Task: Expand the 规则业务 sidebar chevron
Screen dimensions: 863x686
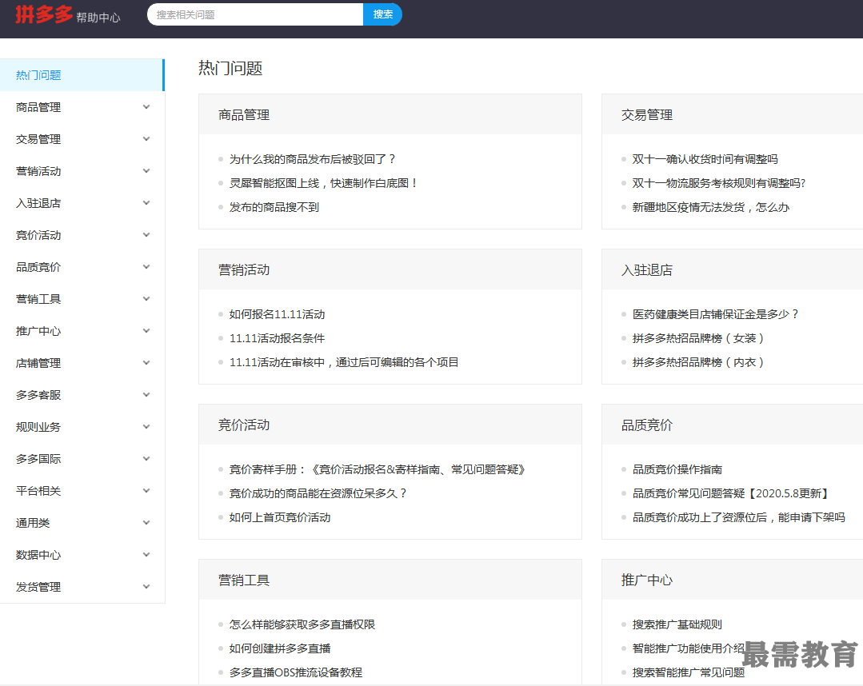Action: (x=146, y=426)
